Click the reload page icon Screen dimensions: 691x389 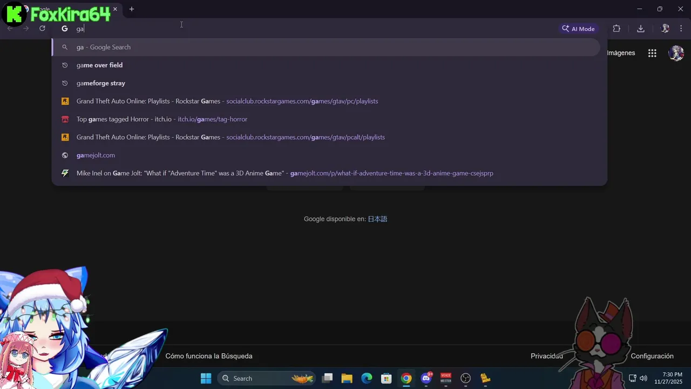[42, 29]
